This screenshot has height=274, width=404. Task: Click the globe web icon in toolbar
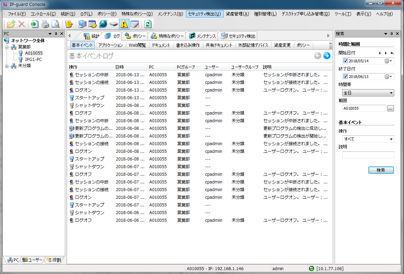103,24
